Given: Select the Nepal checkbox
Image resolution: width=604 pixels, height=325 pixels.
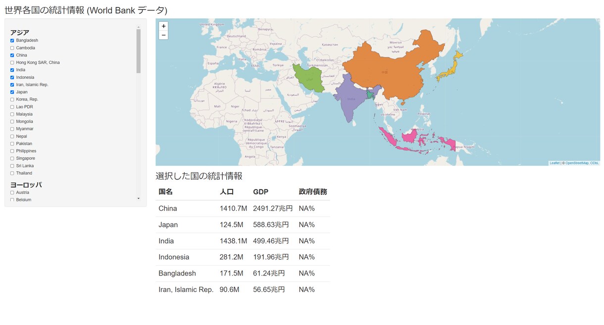Looking at the screenshot, I should point(12,137).
